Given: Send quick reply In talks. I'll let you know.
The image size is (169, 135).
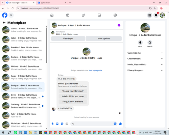Looking at the screenshot, I should (x=73, y=96).
